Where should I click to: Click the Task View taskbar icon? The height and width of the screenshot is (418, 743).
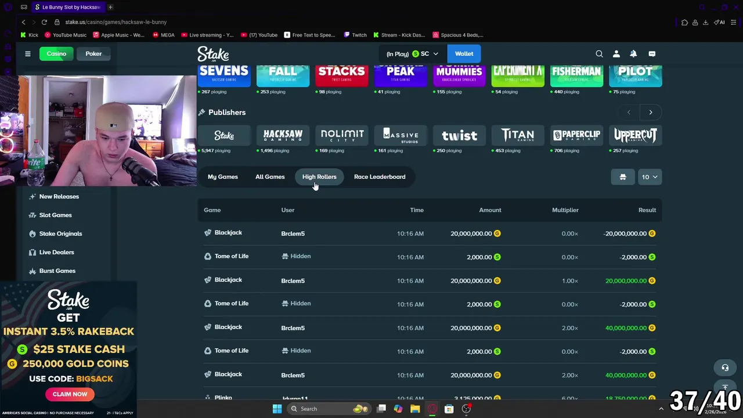(x=381, y=409)
